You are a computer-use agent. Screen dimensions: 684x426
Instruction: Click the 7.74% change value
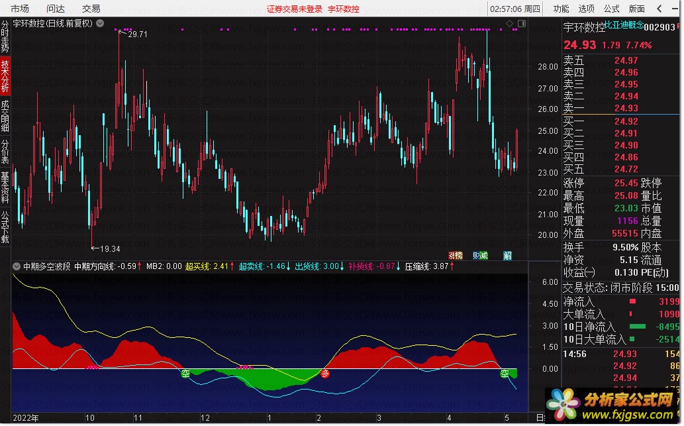click(638, 46)
